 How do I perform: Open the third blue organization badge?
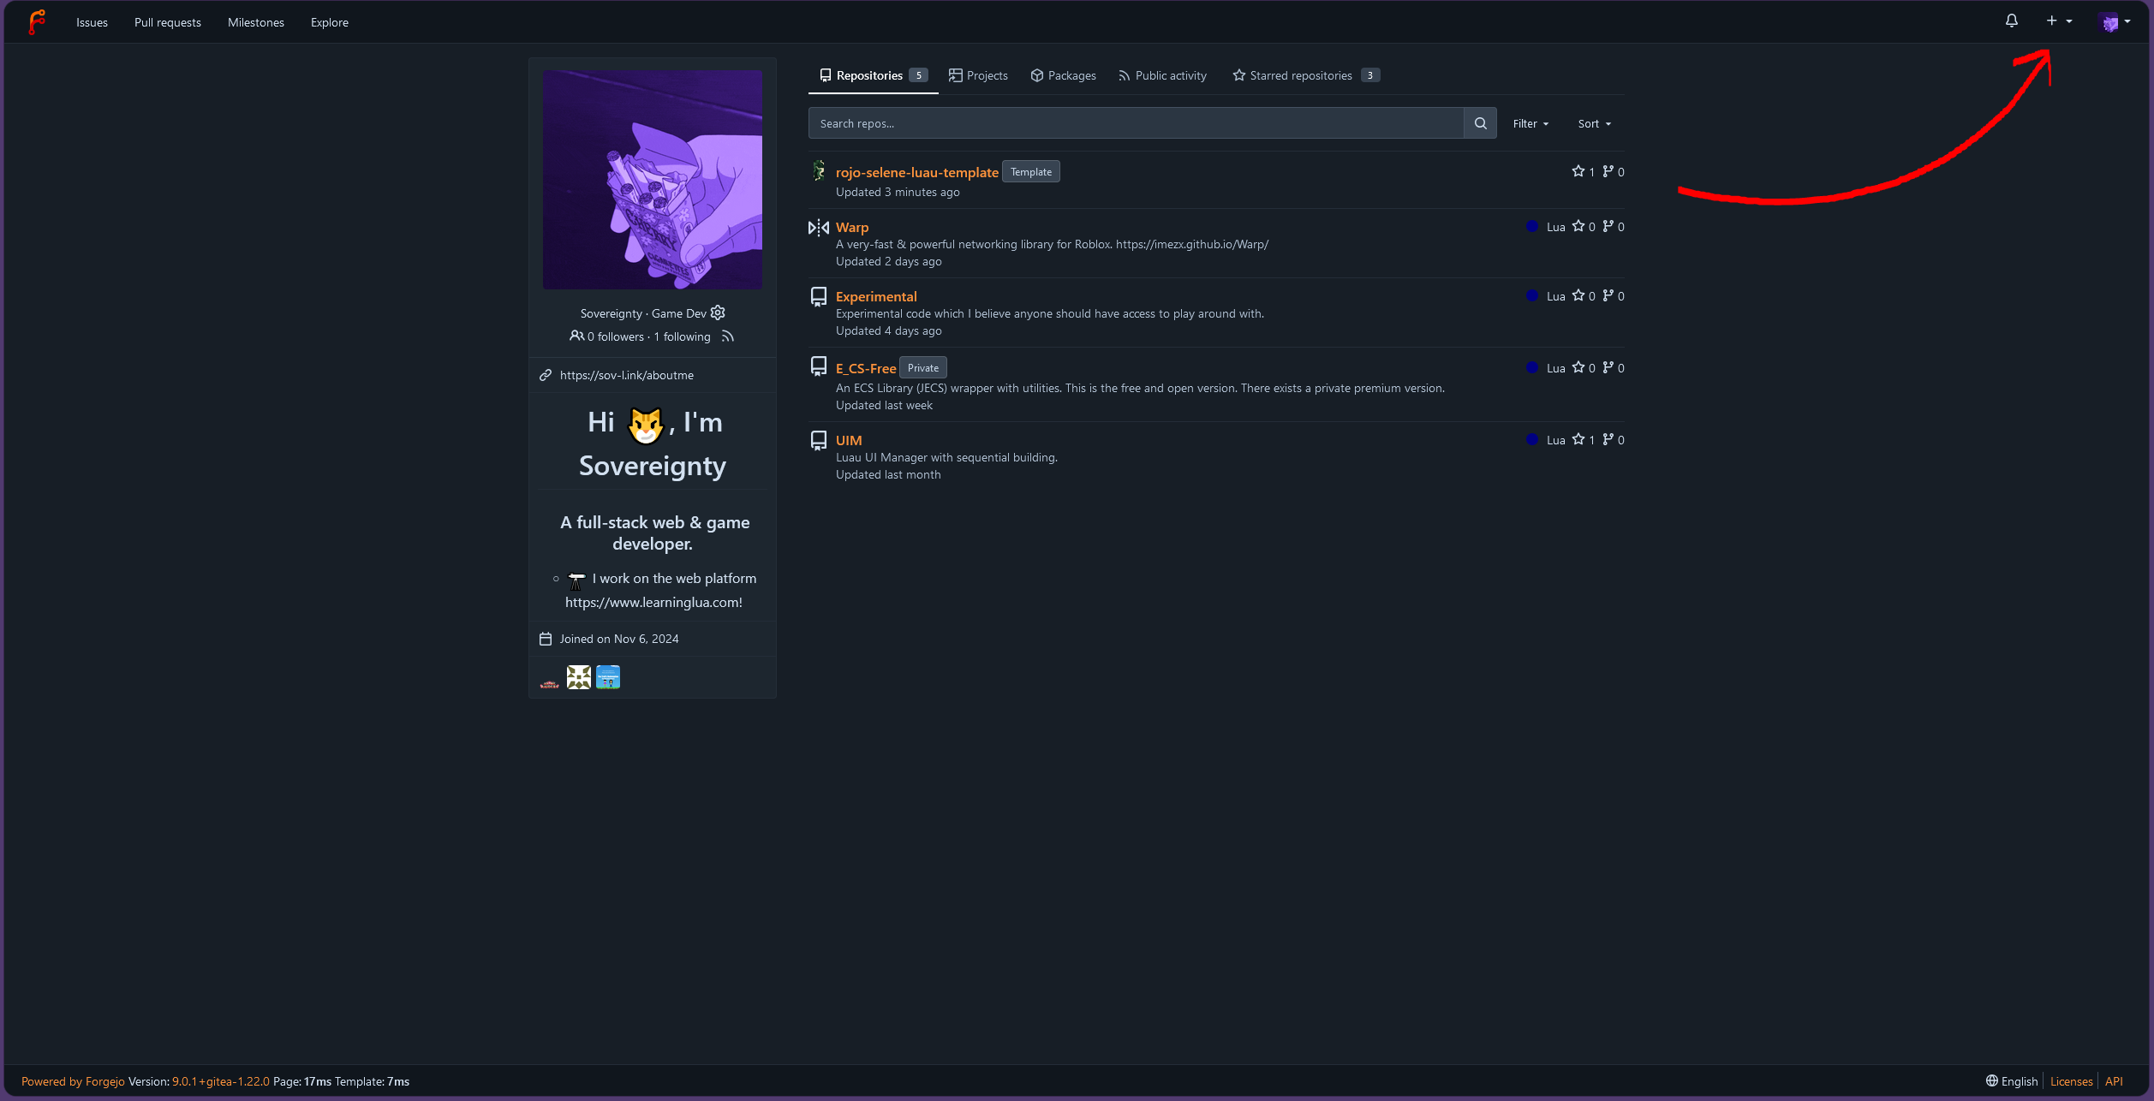608,677
